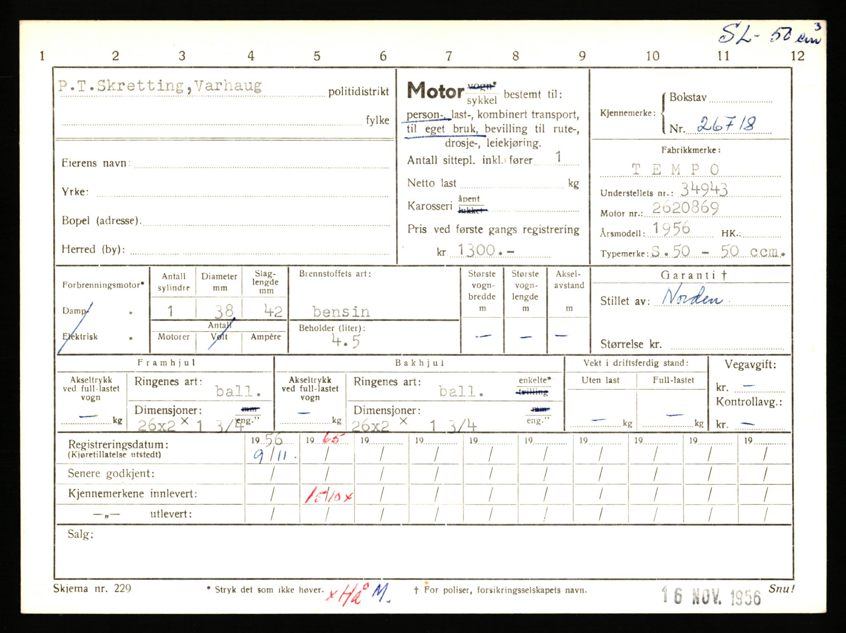The height and width of the screenshot is (633, 846).
Task: Click the red handwritten note Hå M.
Action: pos(359,595)
